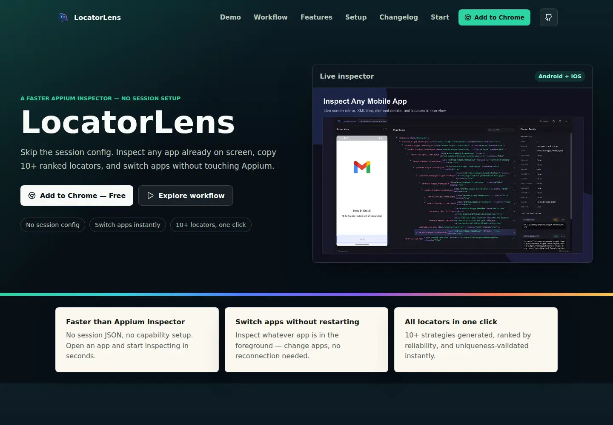Click the LocatorLens brand name in header

[97, 17]
